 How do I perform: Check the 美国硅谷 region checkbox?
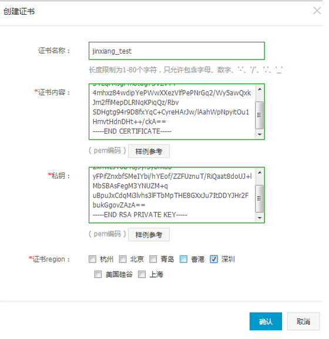[x=98, y=274]
